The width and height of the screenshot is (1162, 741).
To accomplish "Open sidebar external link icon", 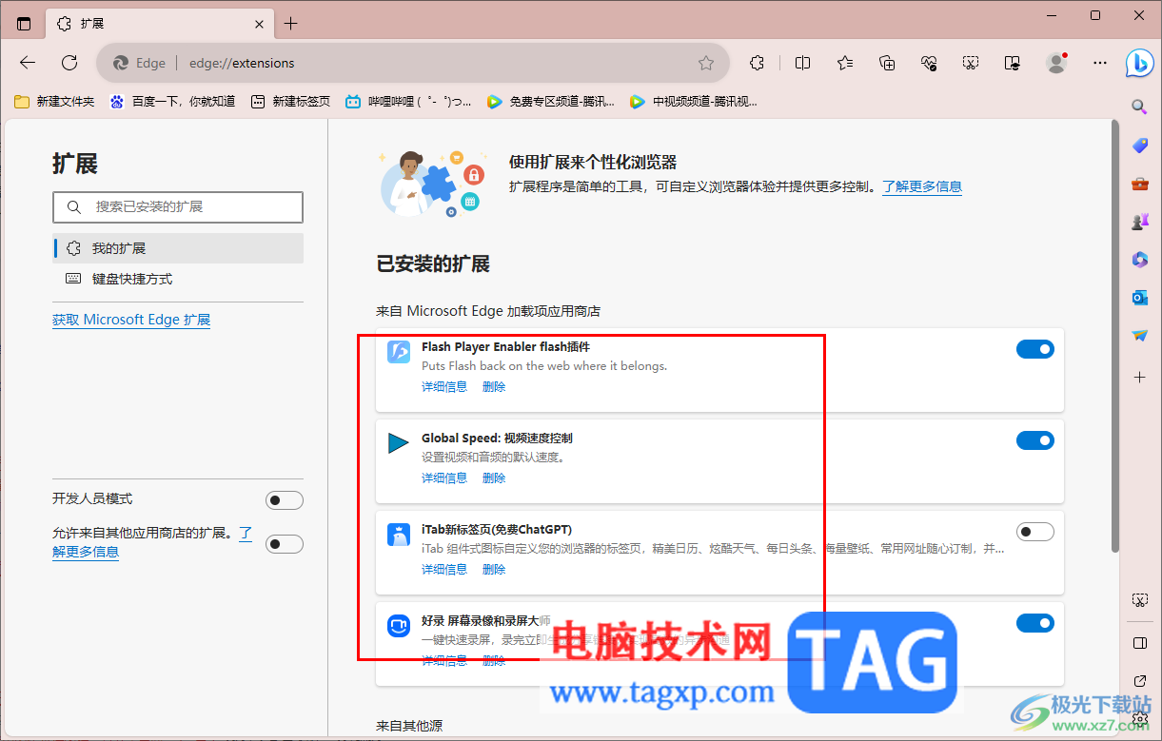I will pyautogui.click(x=1139, y=681).
